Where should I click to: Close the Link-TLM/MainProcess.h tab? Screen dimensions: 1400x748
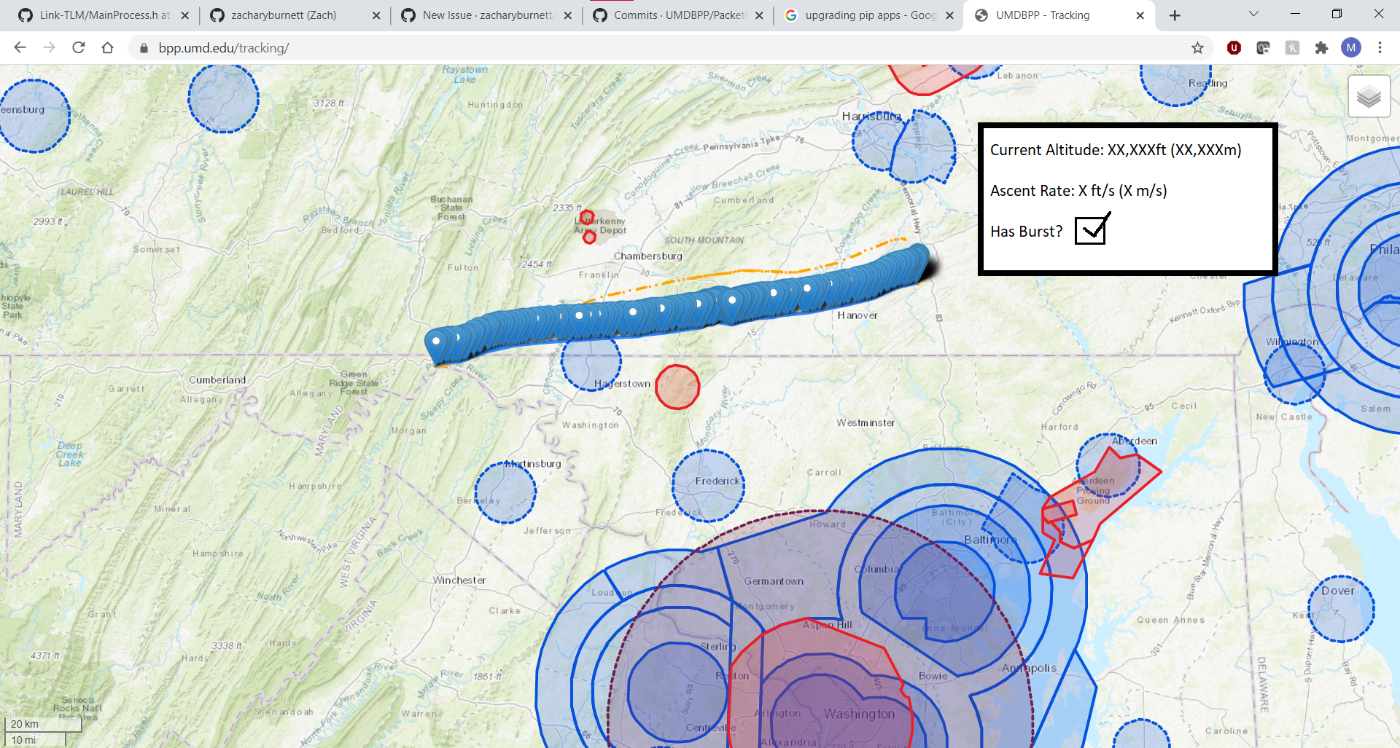pyautogui.click(x=185, y=15)
